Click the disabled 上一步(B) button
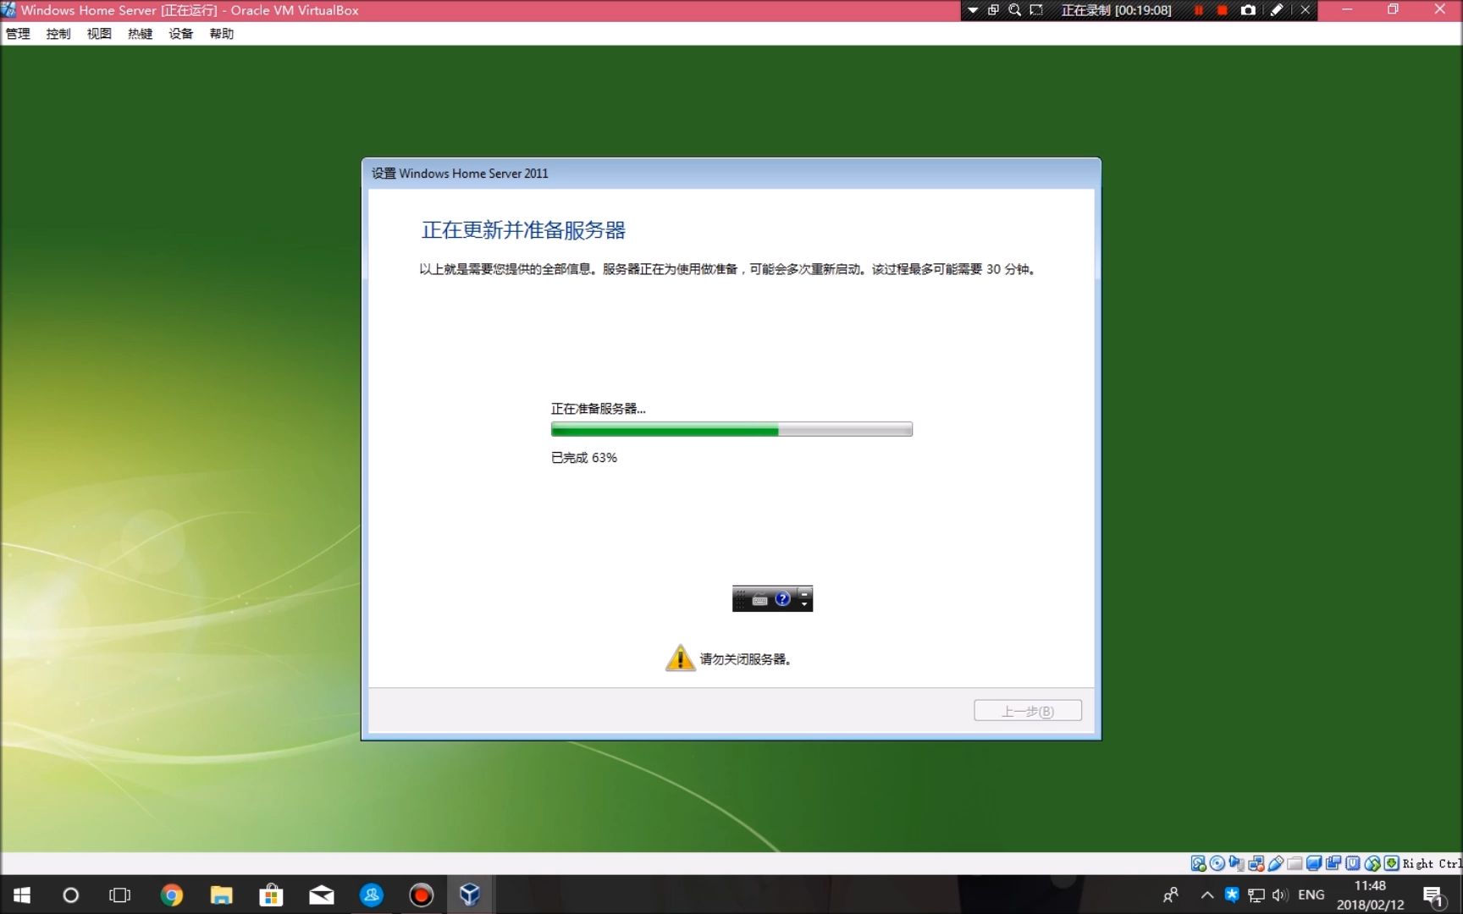1463x914 pixels. click(x=1027, y=711)
